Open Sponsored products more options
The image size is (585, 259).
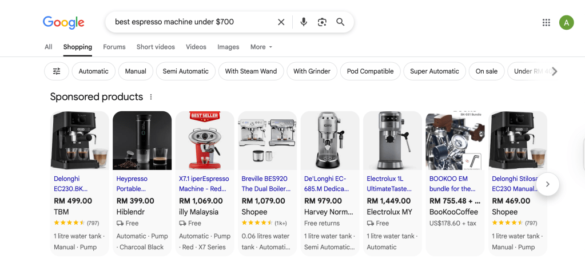pos(151,97)
